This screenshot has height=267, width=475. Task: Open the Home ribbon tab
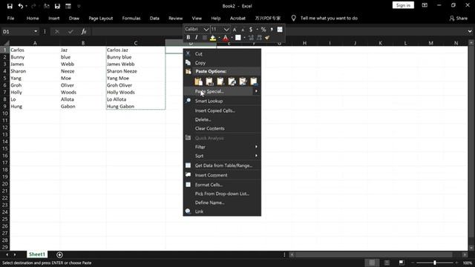tap(33, 18)
